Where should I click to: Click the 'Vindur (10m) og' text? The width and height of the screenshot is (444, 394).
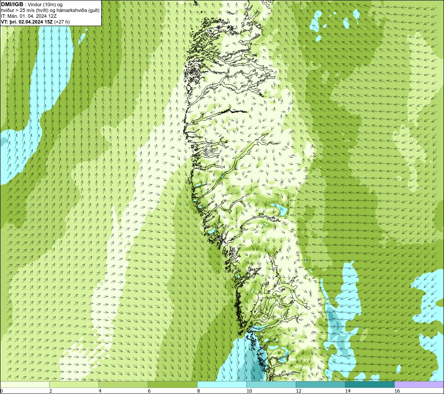click(x=45, y=5)
